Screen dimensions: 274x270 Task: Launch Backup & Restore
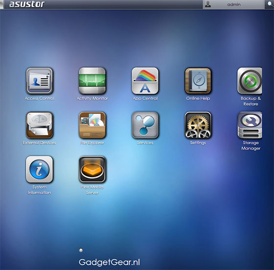point(250,81)
